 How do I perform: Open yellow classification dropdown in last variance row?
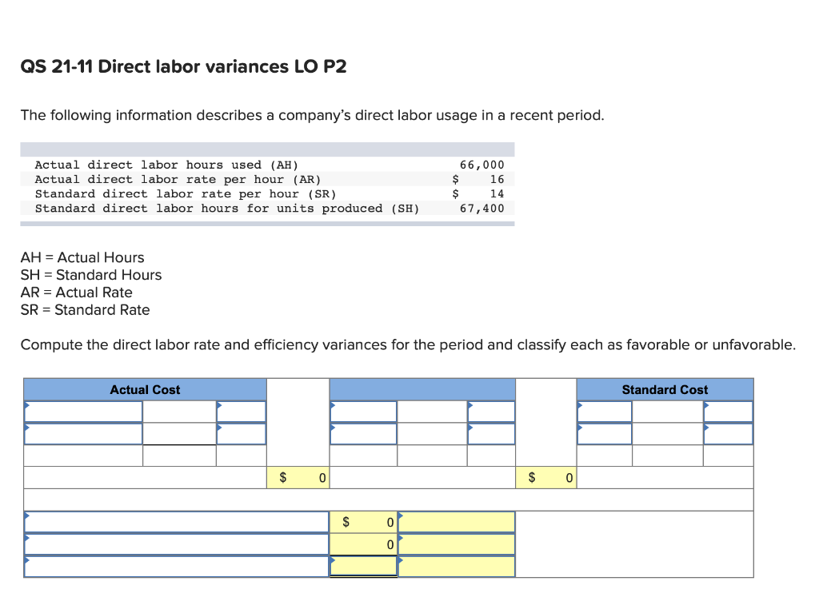tap(457, 567)
